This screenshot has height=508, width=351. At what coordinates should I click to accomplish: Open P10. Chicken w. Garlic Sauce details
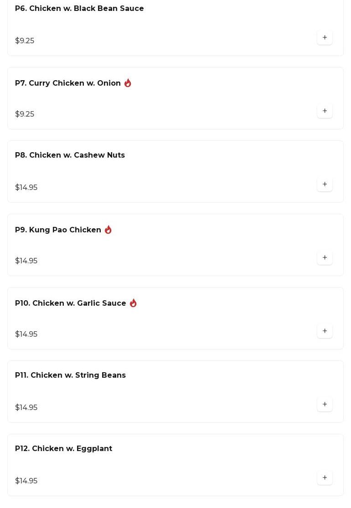[x=71, y=303]
